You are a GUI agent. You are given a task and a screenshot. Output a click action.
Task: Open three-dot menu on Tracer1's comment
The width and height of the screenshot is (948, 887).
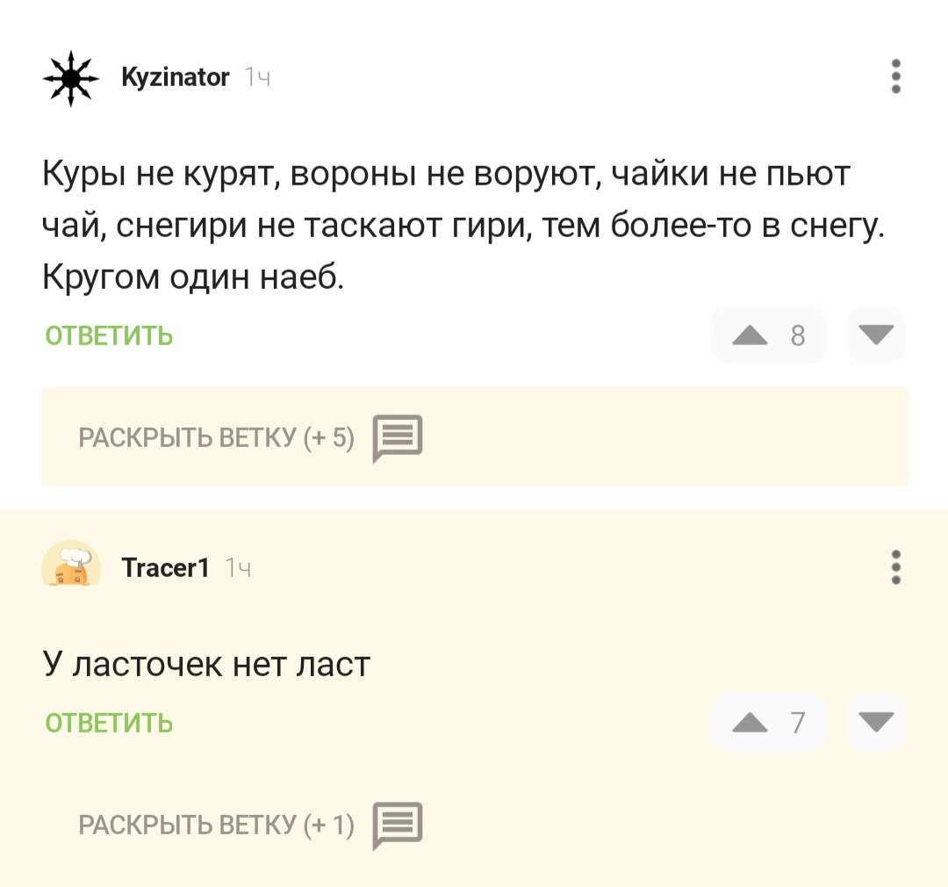tap(895, 567)
